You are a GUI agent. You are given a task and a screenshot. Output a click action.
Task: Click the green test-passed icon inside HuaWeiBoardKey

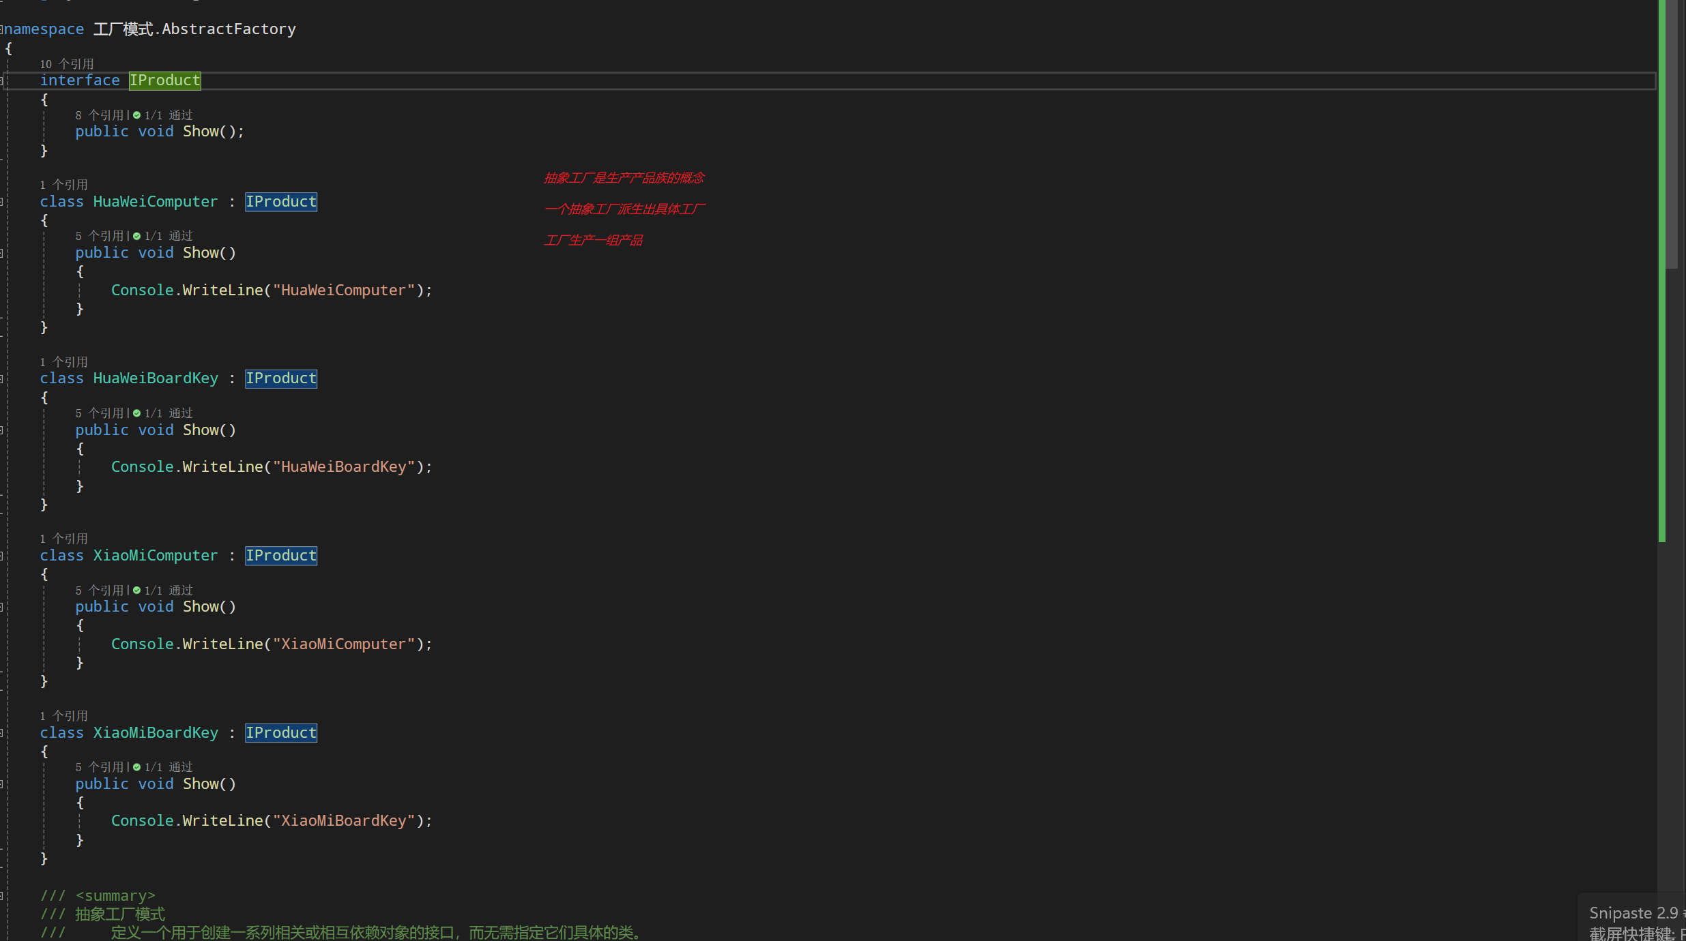pos(137,413)
